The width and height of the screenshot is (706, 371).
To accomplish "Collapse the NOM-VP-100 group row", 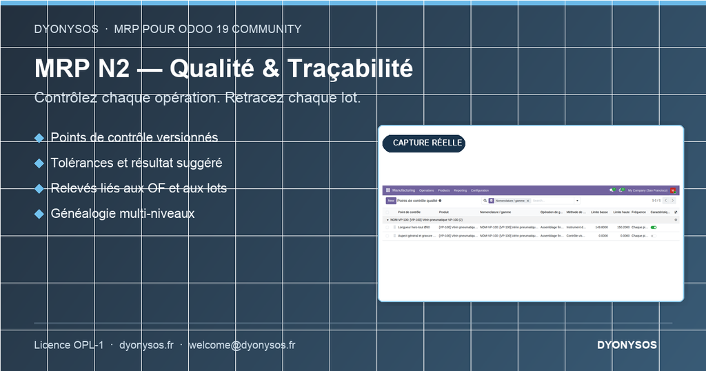I will click(x=387, y=220).
